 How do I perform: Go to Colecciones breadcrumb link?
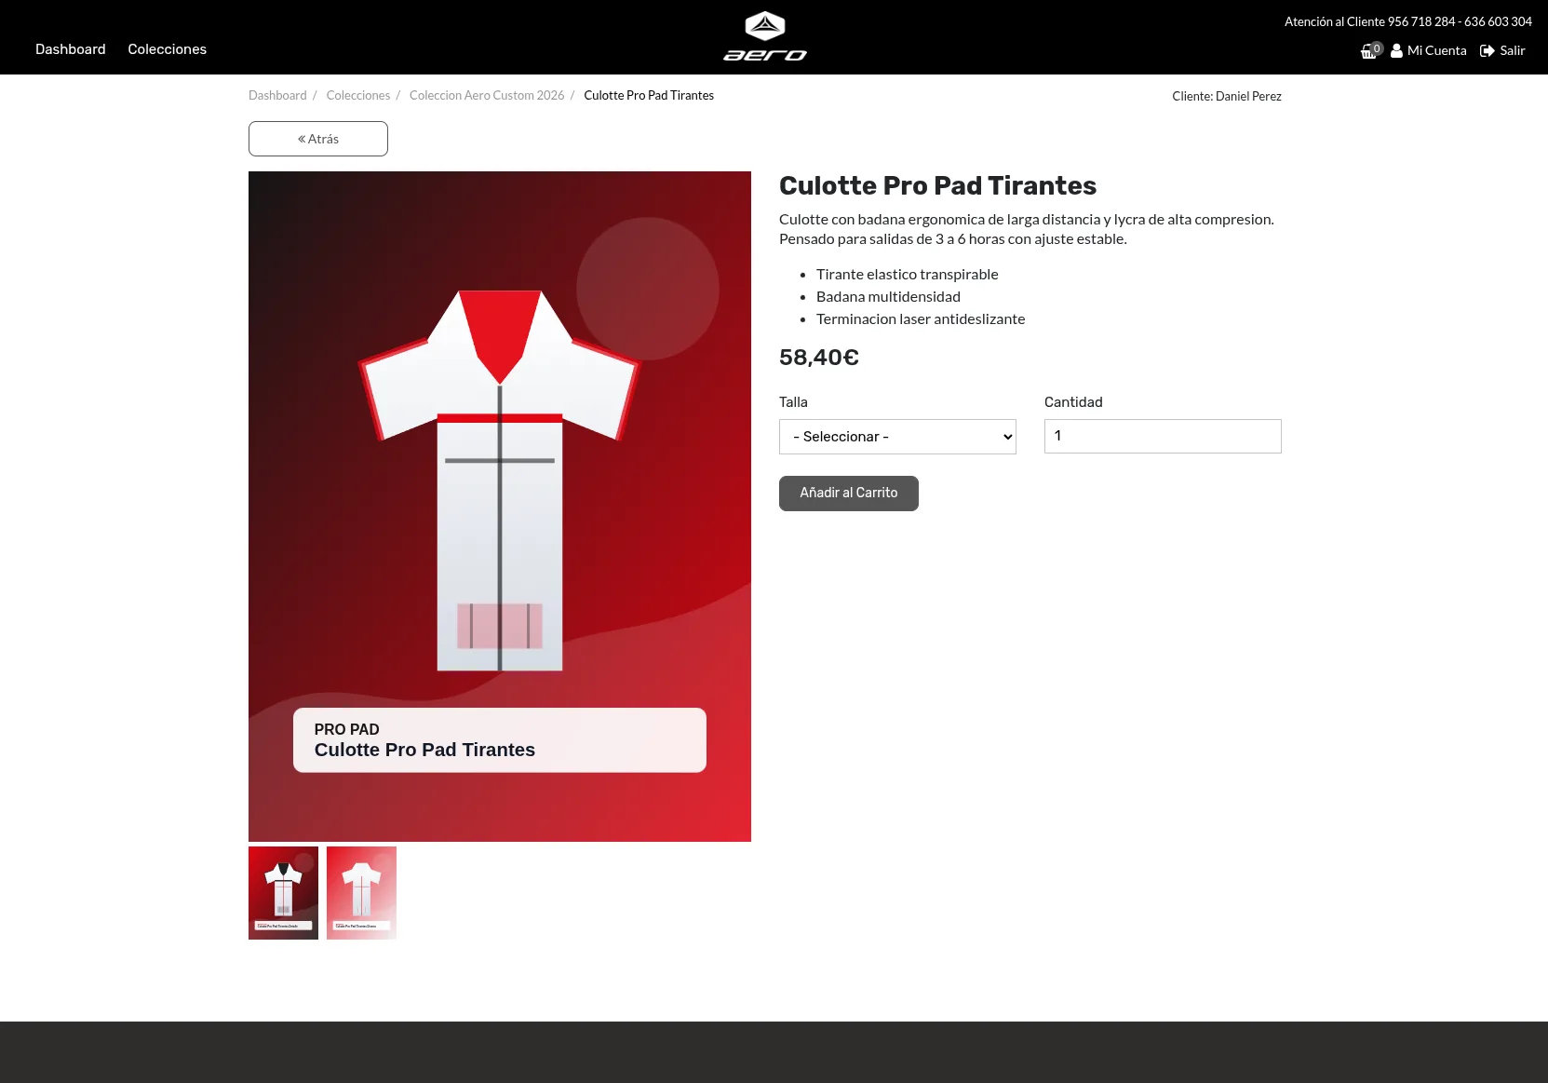[x=358, y=95]
